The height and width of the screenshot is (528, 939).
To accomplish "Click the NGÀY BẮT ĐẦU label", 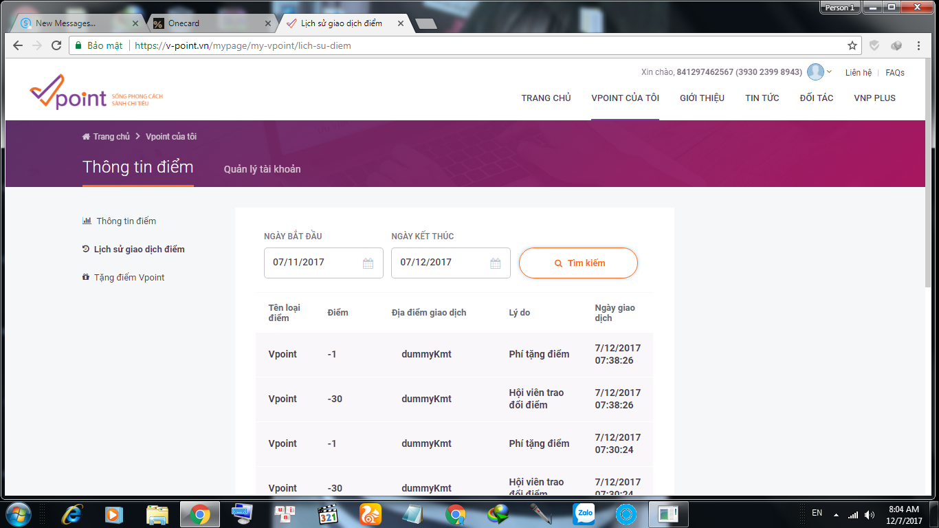I will pos(293,236).
